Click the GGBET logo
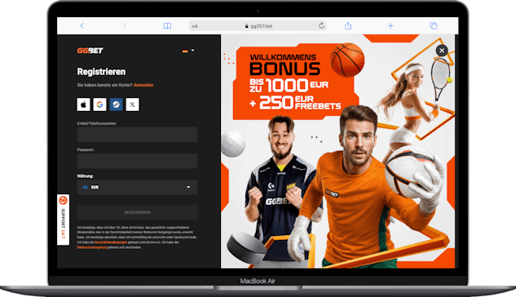The height and width of the screenshot is (297, 516). tap(90, 51)
